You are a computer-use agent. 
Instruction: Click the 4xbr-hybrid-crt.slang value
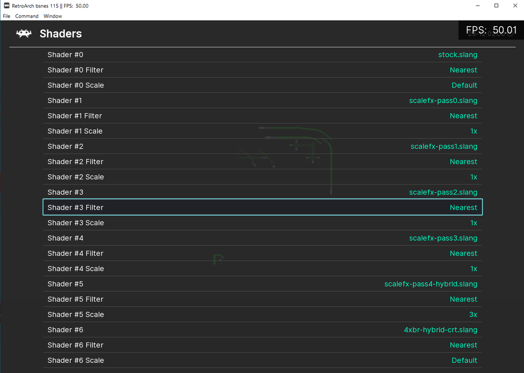click(x=440, y=330)
